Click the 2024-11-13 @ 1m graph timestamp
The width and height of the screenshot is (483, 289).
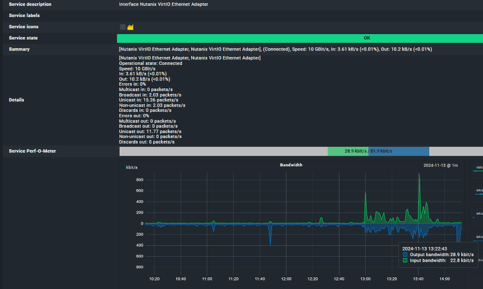(440, 166)
